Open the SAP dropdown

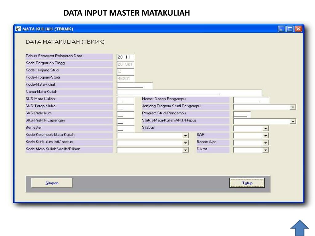[265, 136]
